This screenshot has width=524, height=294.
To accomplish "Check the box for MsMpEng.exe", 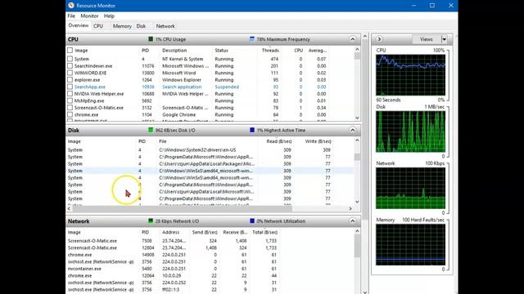I will click(70, 100).
